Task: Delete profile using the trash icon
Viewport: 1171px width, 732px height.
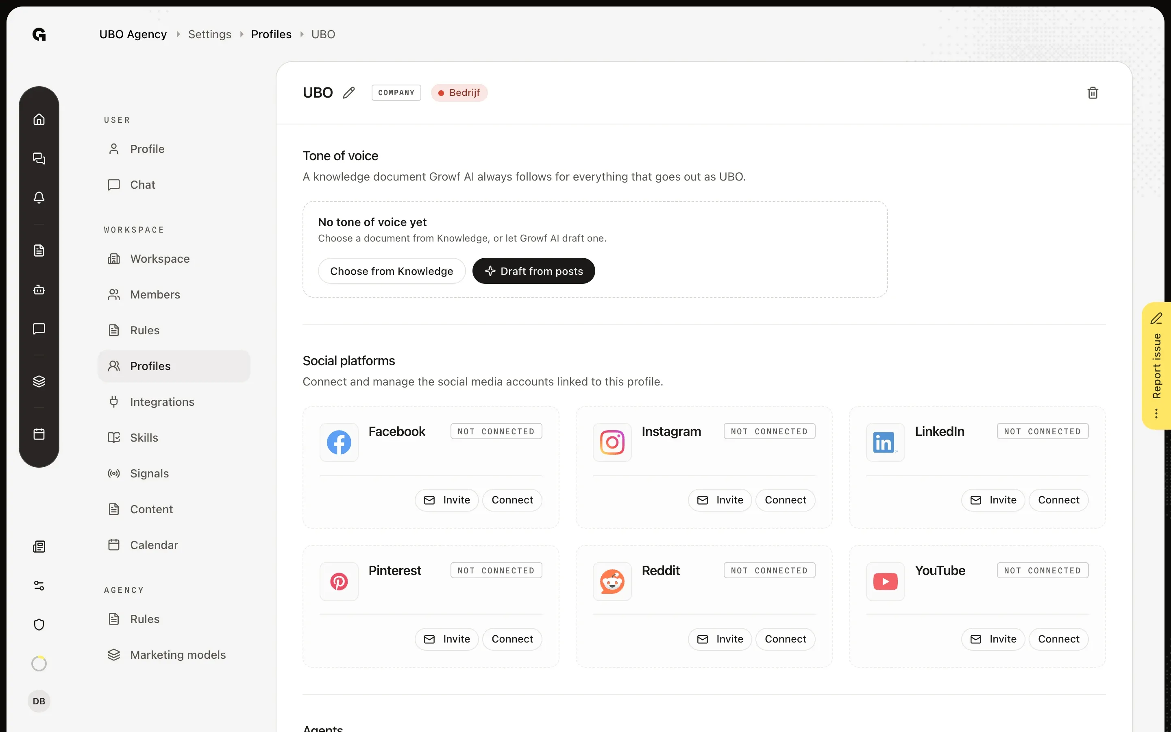Action: click(1093, 92)
